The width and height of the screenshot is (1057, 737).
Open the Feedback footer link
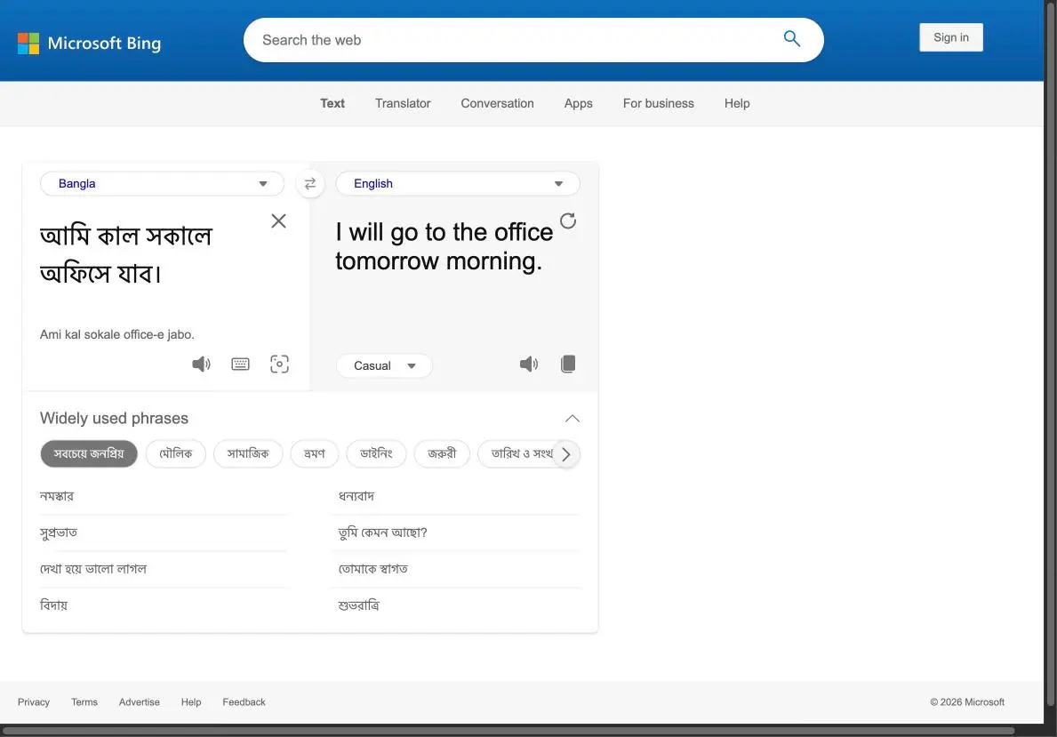pos(244,702)
